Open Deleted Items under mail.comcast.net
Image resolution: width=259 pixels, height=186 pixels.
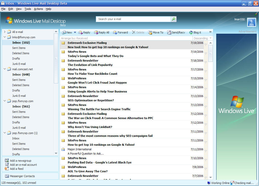tap(21, 85)
